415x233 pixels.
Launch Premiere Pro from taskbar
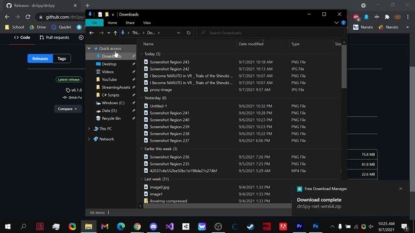pos(300,227)
